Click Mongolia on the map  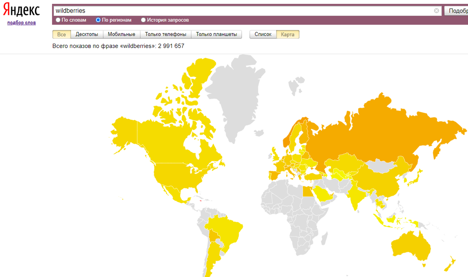point(380,167)
